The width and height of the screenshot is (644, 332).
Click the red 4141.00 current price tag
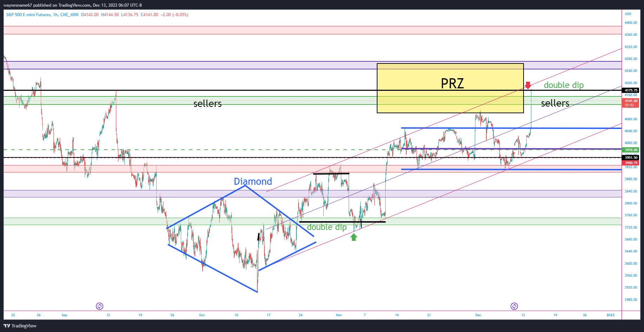coord(631,101)
